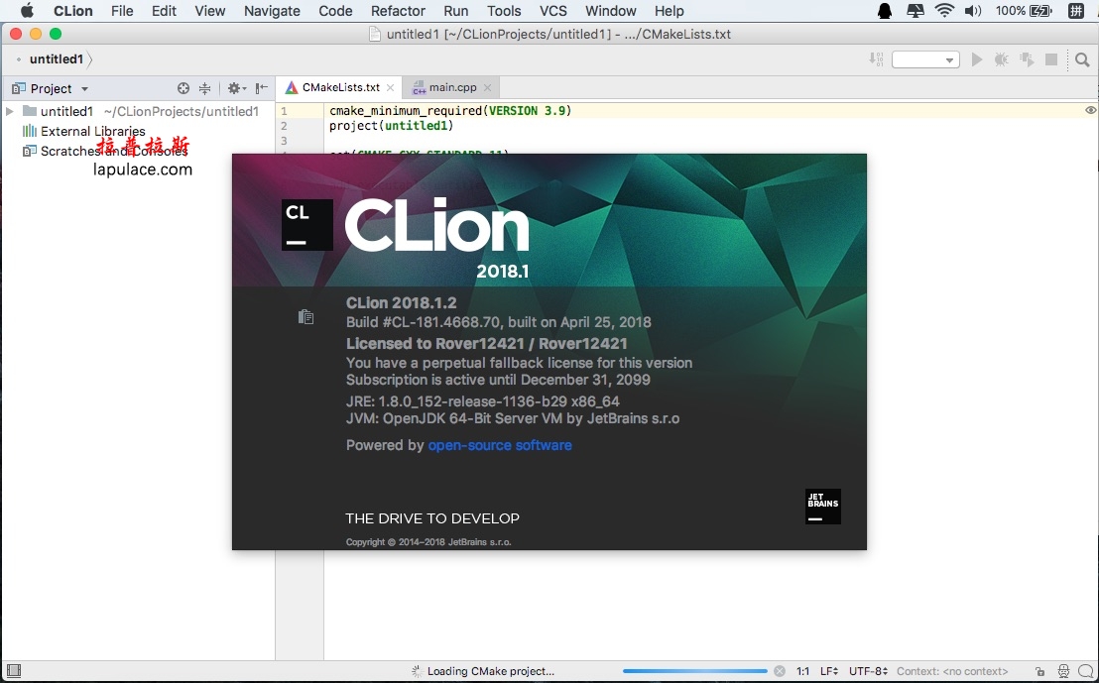Open the Project panel gear settings
The height and width of the screenshot is (683, 1099).
pyautogui.click(x=236, y=88)
